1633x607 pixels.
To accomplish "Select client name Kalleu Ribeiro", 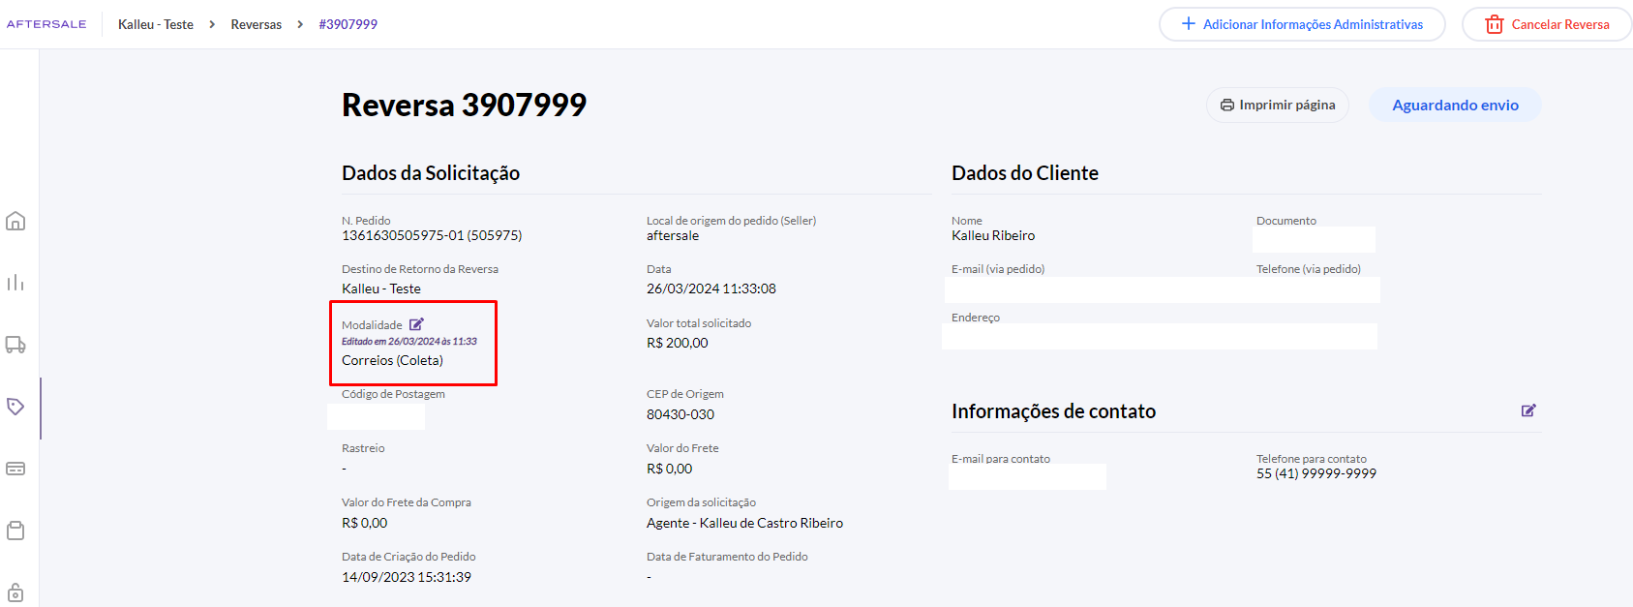I will [x=993, y=235].
